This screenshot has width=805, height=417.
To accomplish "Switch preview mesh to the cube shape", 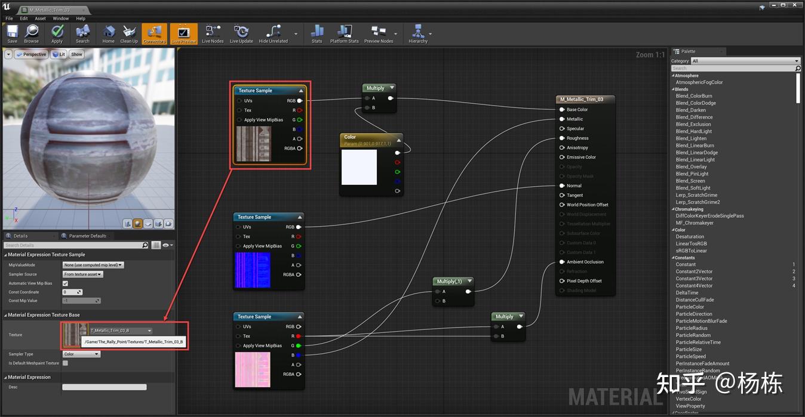I will (x=158, y=223).
